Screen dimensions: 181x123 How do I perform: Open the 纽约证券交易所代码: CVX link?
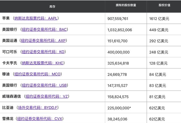(x=40, y=118)
